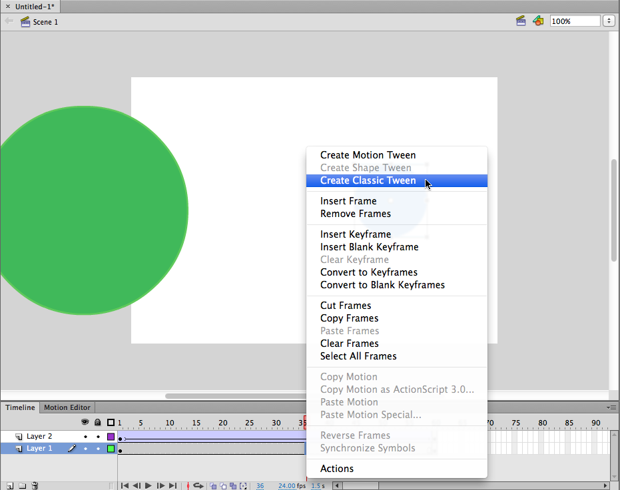Open the Timeline panel options menu
The width and height of the screenshot is (620, 490).
[x=611, y=407]
